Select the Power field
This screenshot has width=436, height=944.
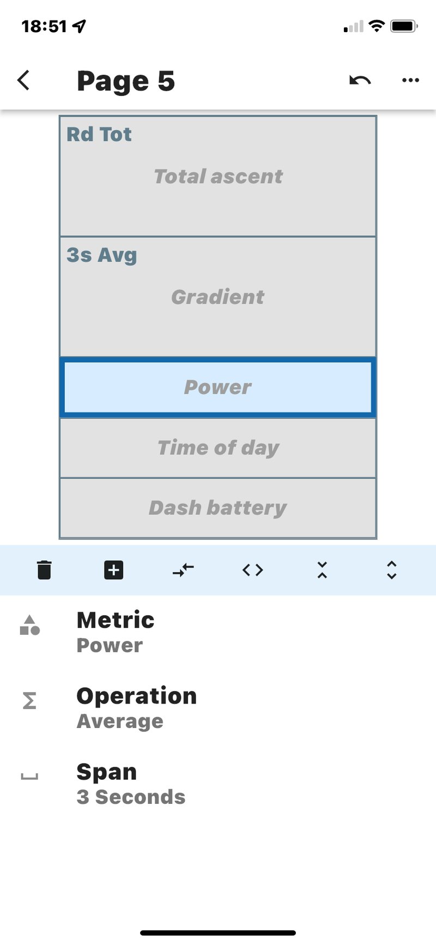[x=218, y=387]
